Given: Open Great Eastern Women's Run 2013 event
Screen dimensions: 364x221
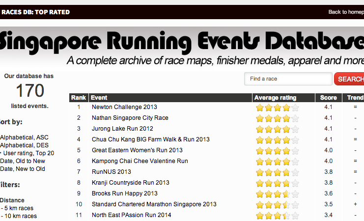Looking at the screenshot, I should tap(137, 150).
